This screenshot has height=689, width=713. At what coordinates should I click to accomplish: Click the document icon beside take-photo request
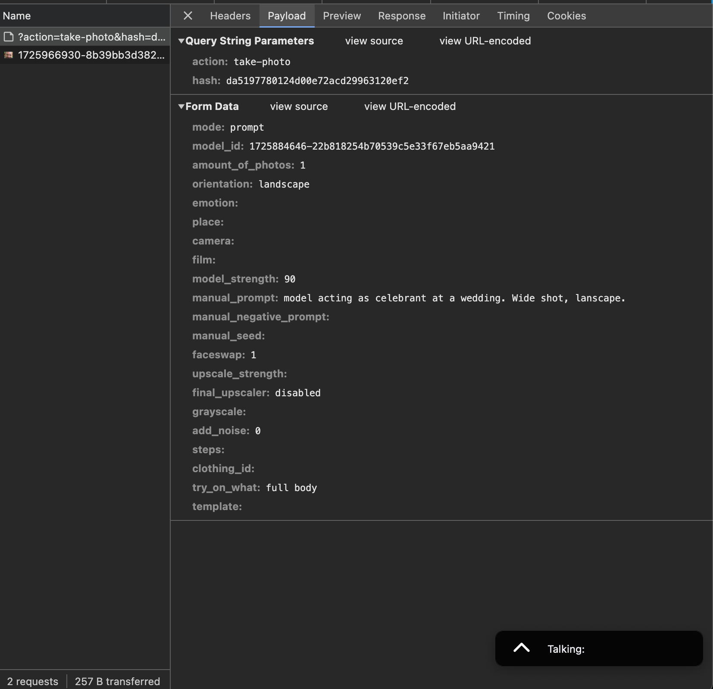tap(9, 37)
